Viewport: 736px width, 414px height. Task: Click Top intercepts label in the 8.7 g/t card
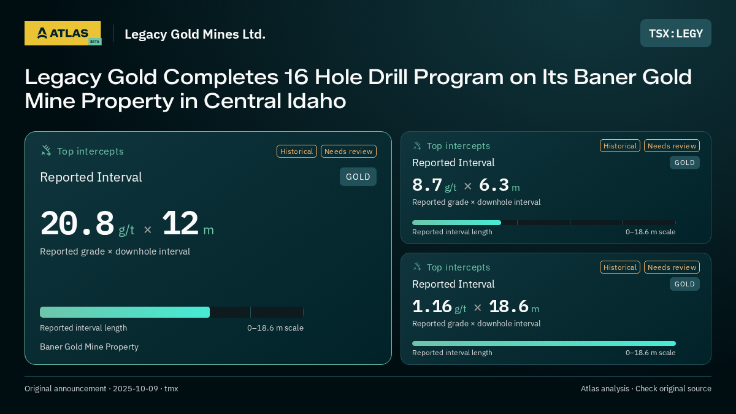(x=458, y=146)
